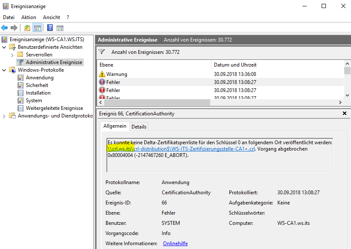Click the System log icon
The image size is (351, 249).
click(x=20, y=101)
